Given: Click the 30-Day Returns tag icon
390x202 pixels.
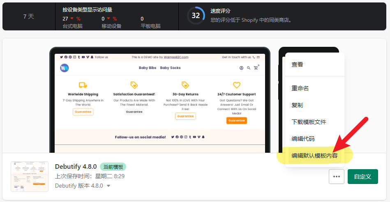Looking at the screenshot, I should (185, 85).
